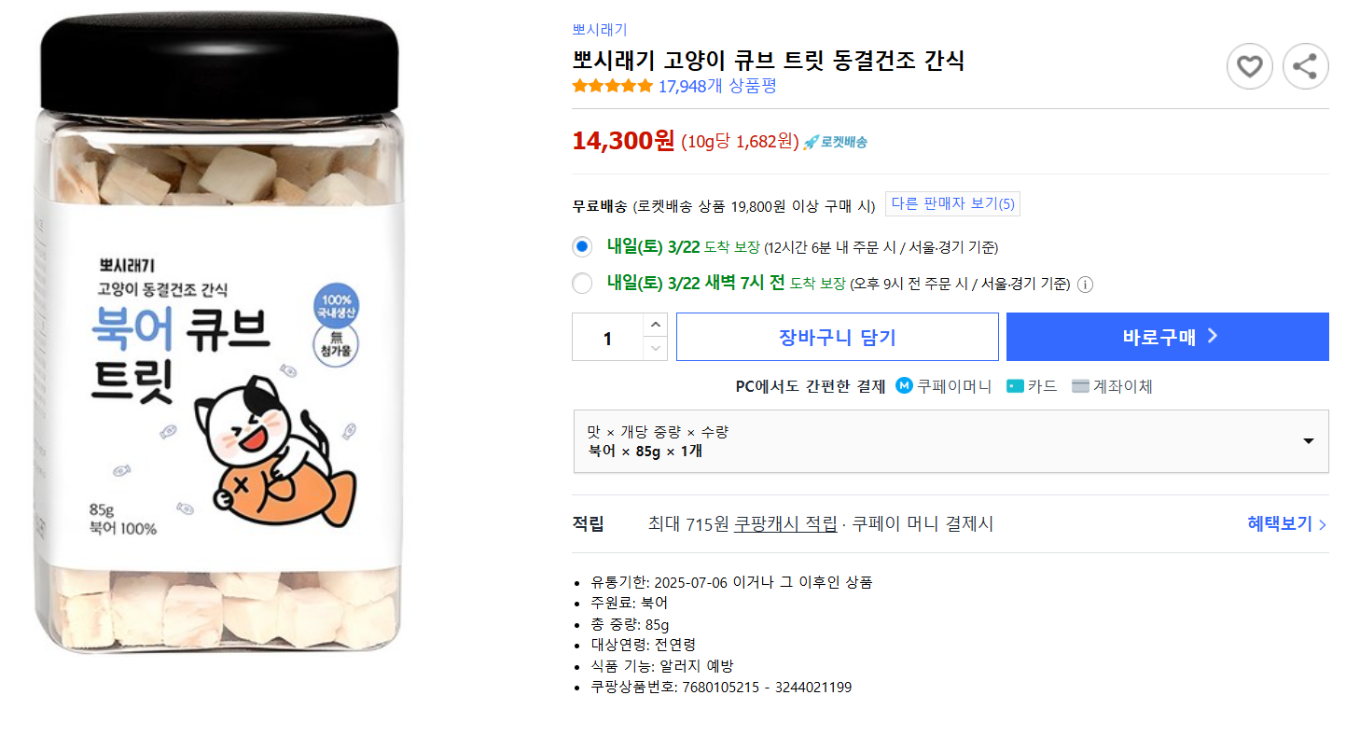
Task: Click the five-star rating icons
Action: pos(612,86)
